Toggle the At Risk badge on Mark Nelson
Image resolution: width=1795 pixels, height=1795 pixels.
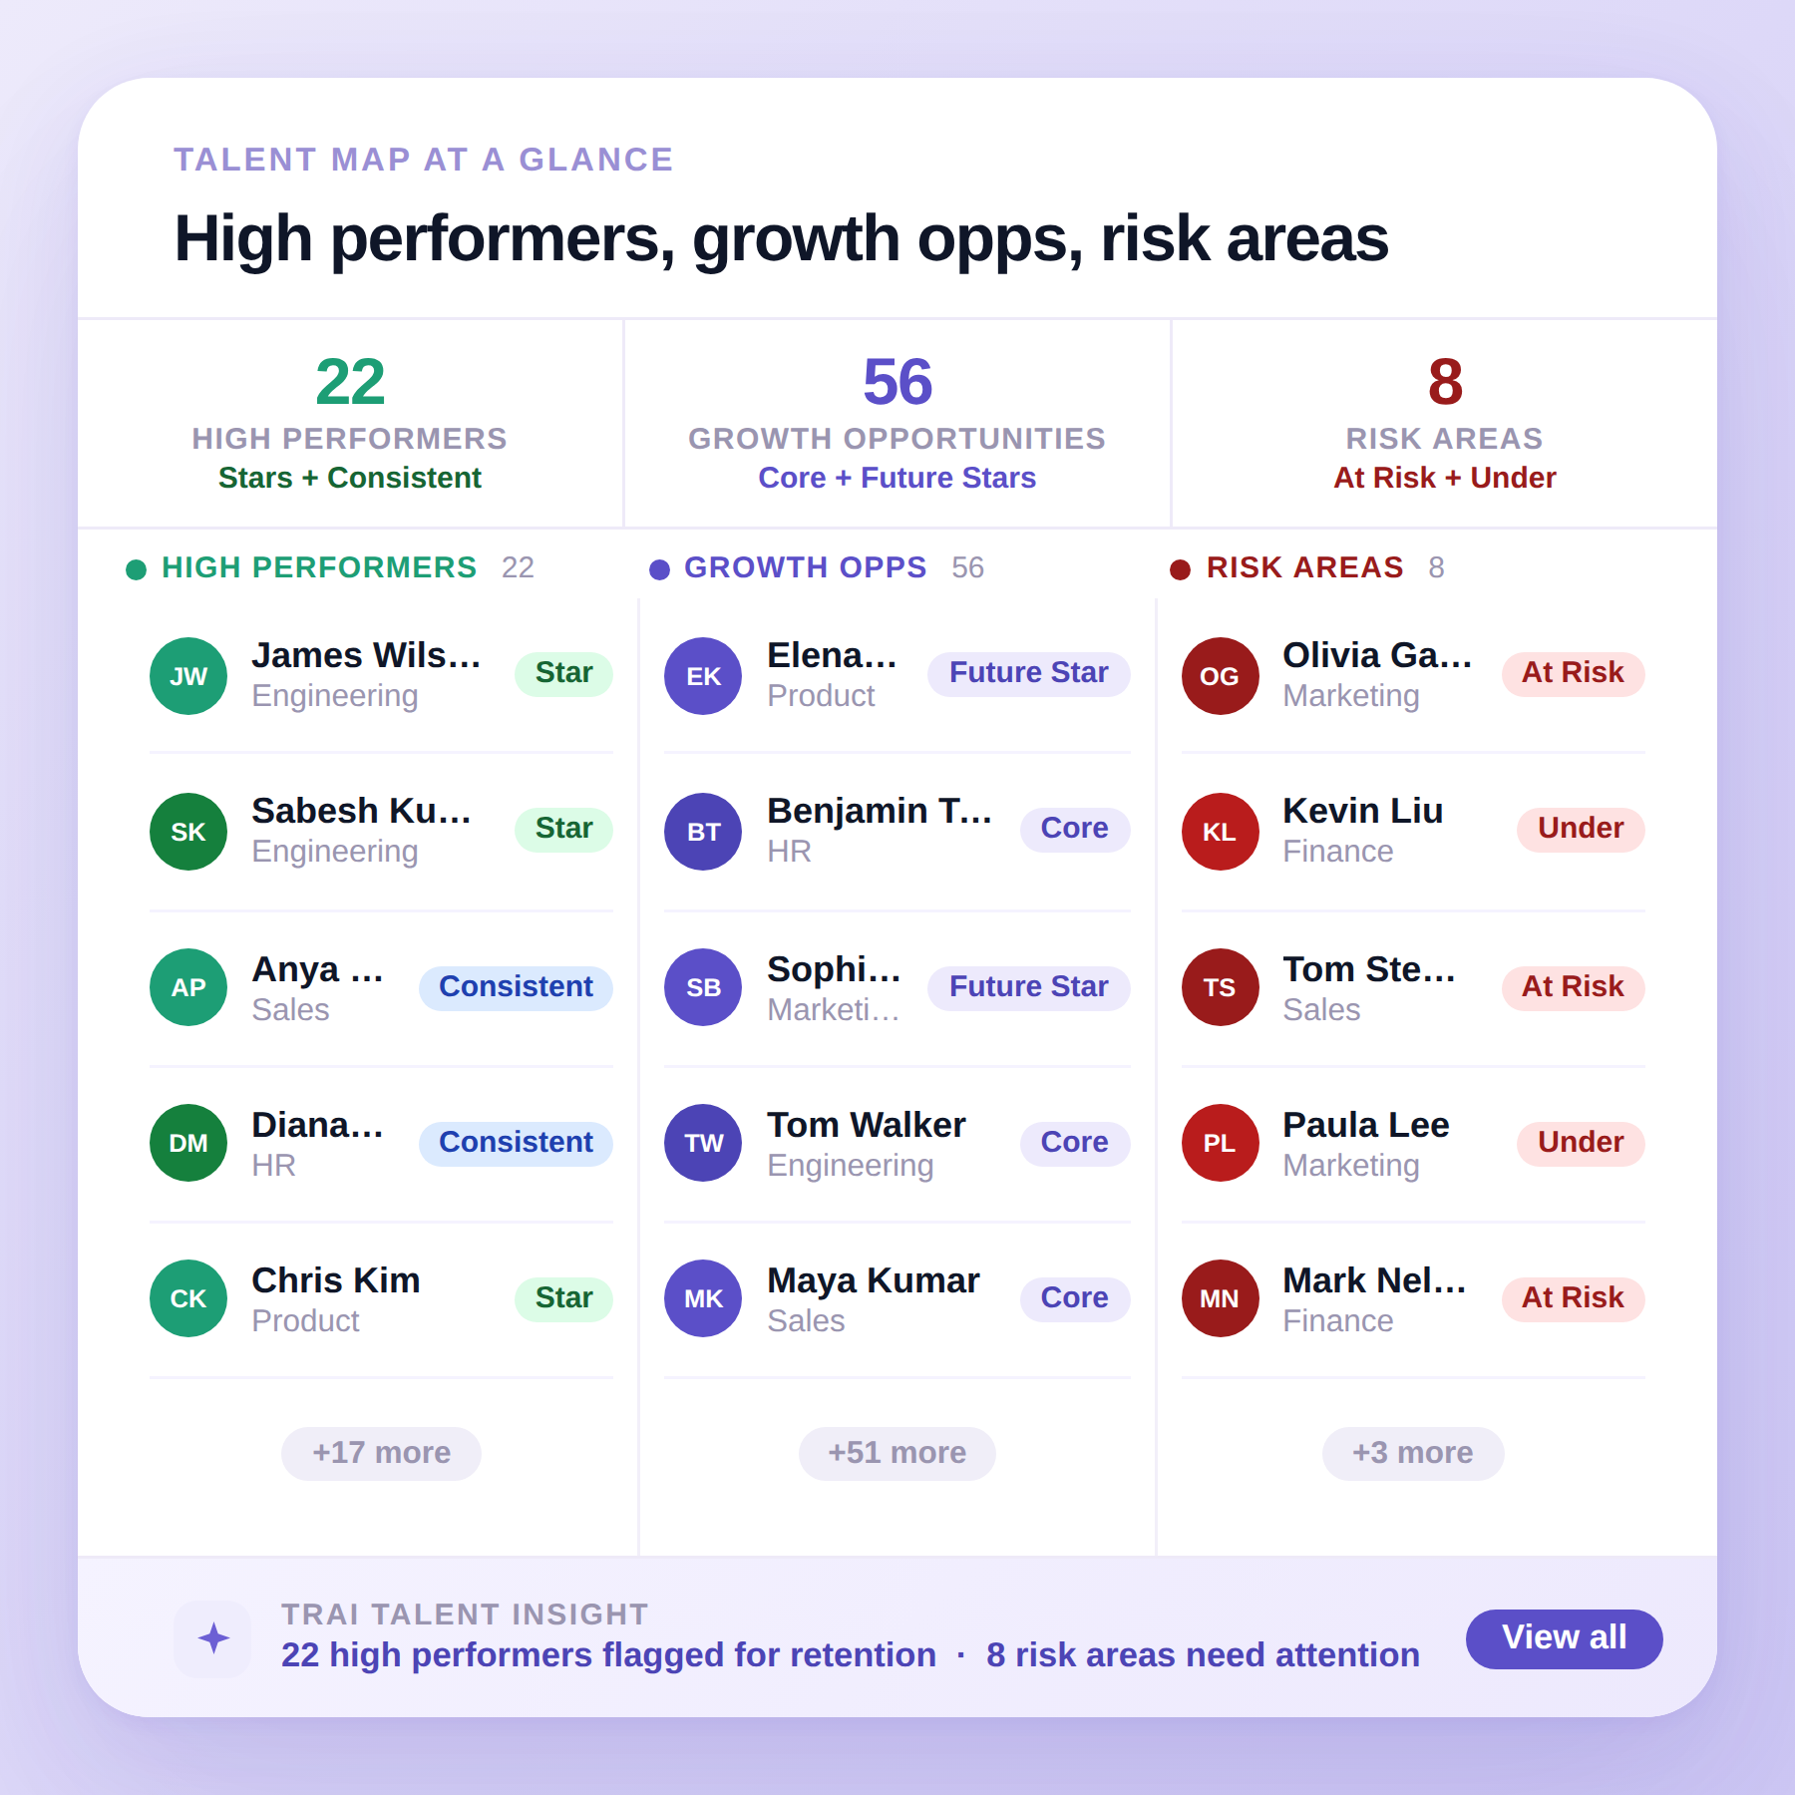1572,1297
